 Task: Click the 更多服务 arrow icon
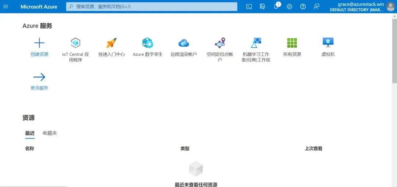click(x=39, y=77)
